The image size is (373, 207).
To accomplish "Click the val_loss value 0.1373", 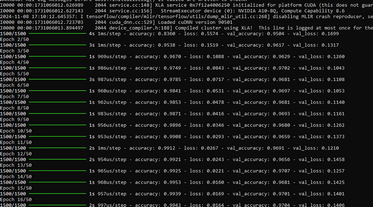I will point(336,136).
